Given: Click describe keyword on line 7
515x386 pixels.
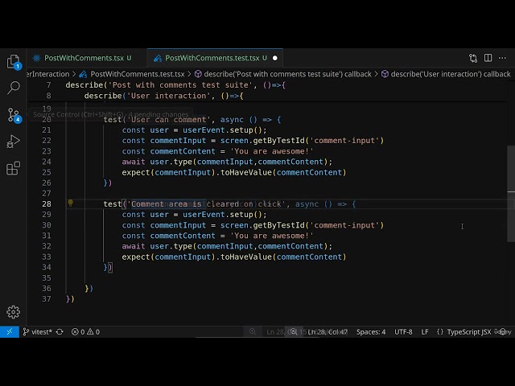Looking at the screenshot, I should (x=84, y=85).
